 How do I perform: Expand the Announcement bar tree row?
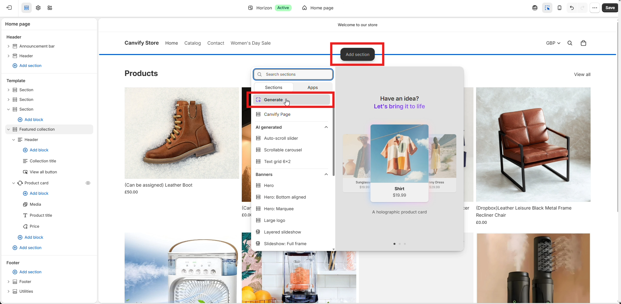[8, 46]
